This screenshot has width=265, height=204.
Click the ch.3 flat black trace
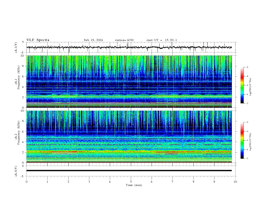tap(129, 171)
